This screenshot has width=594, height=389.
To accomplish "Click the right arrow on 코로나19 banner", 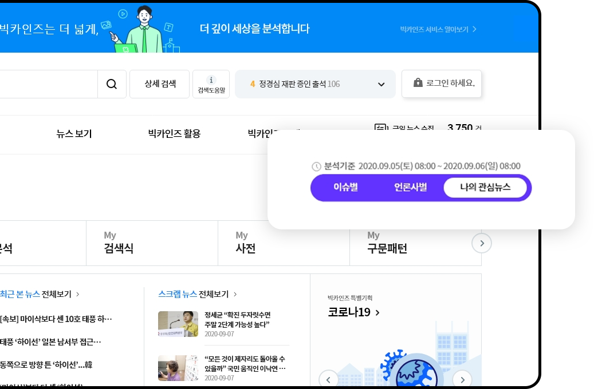I will point(462,379).
